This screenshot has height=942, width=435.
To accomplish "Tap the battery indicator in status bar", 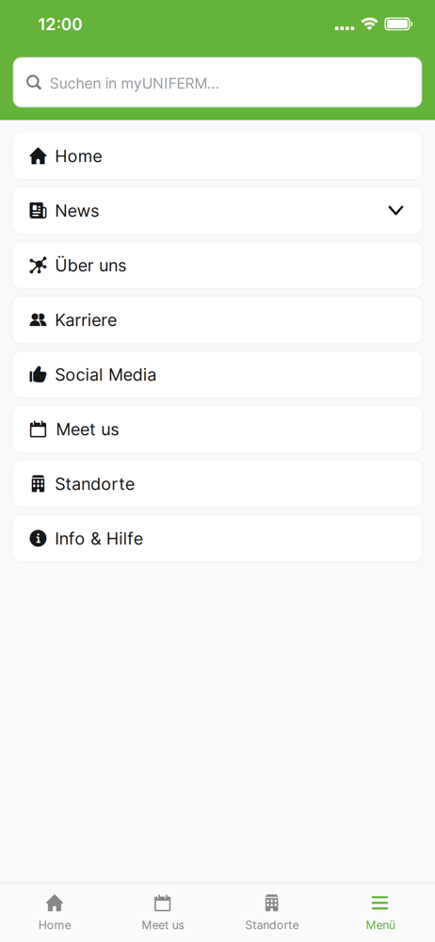I will coord(398,24).
